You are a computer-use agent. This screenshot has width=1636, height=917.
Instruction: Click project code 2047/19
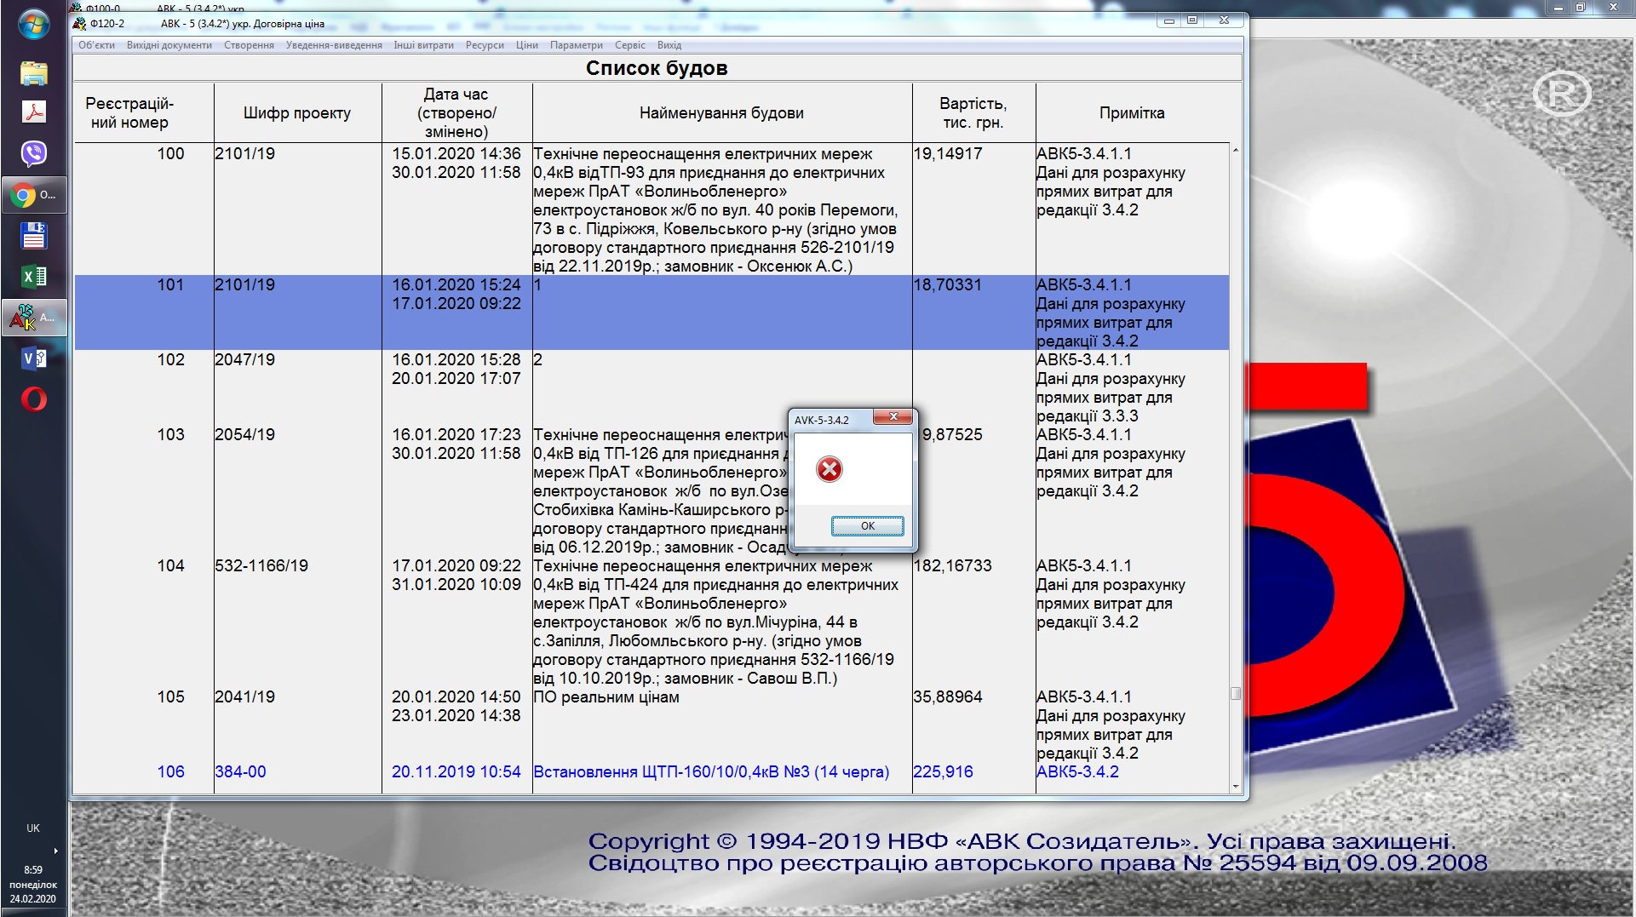(x=245, y=359)
